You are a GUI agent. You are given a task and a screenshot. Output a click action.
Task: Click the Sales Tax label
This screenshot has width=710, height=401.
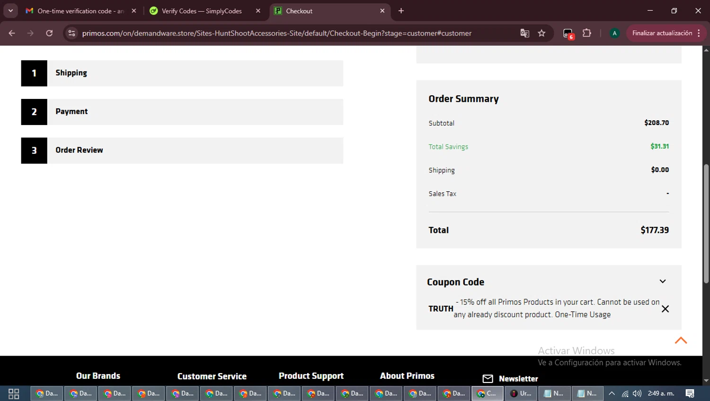(443, 194)
